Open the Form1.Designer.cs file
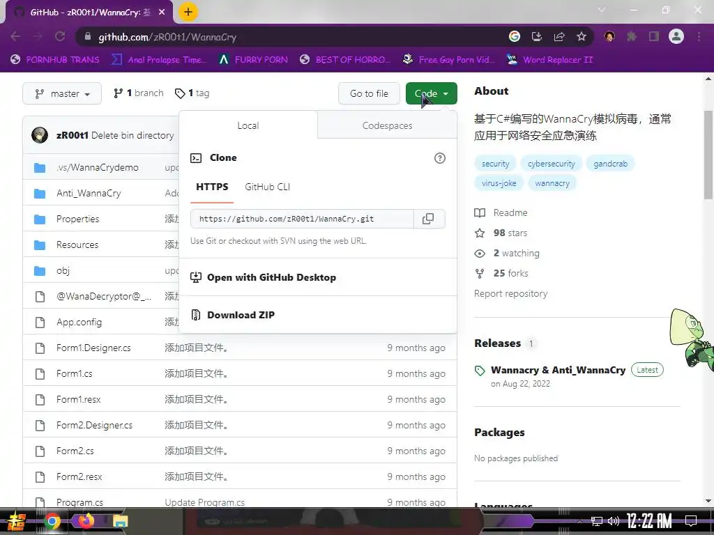 pyautogui.click(x=93, y=348)
